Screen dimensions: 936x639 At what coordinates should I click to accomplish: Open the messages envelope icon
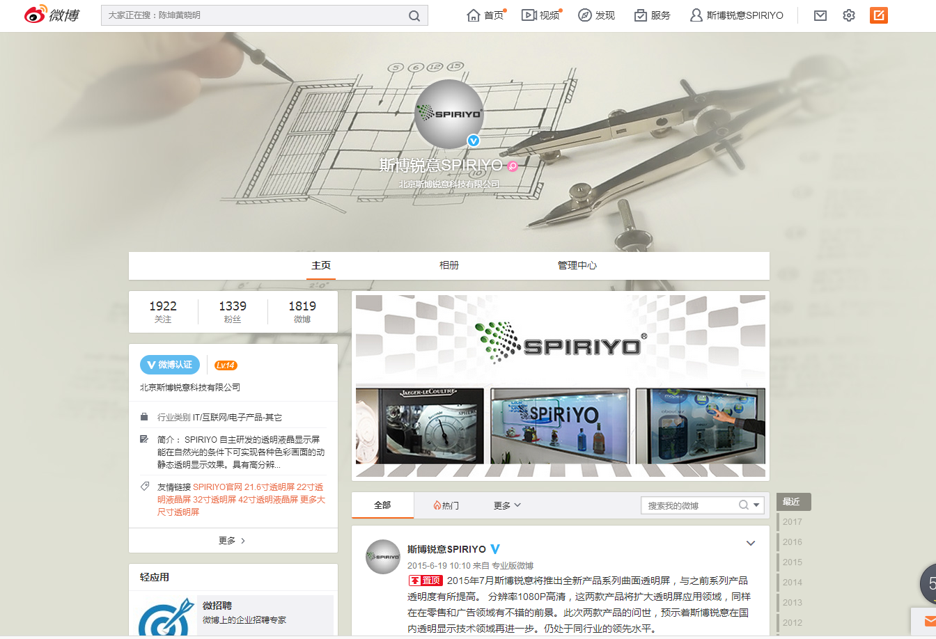(820, 15)
